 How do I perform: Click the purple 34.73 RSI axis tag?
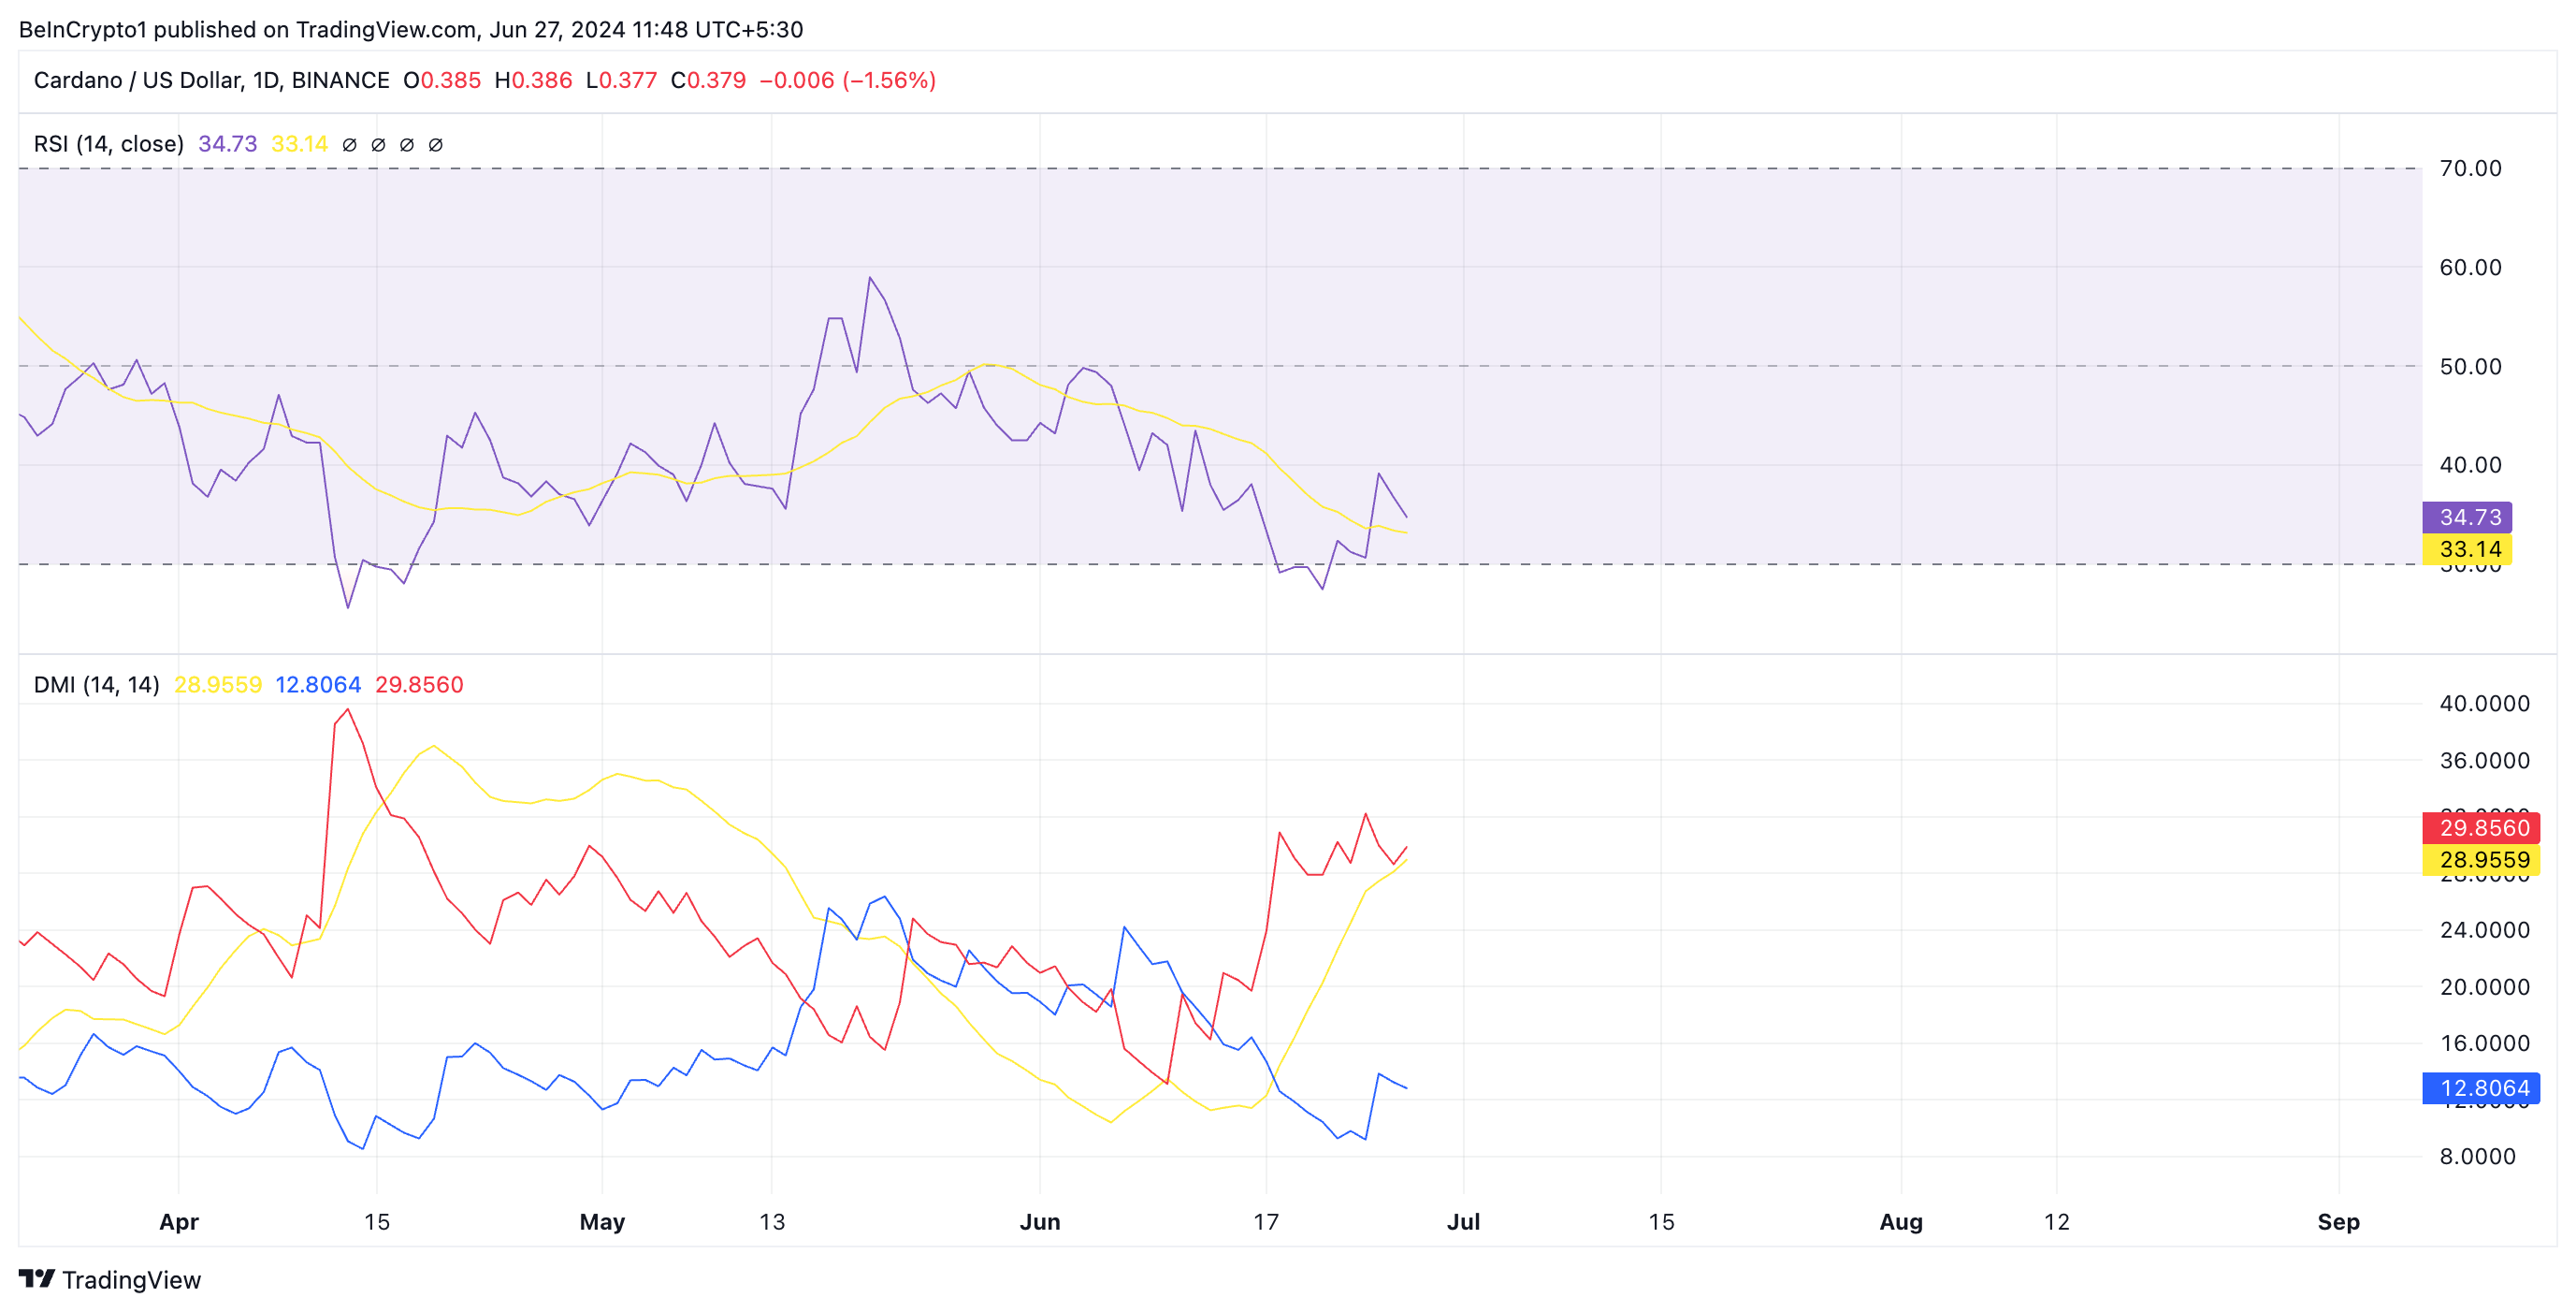2466,518
